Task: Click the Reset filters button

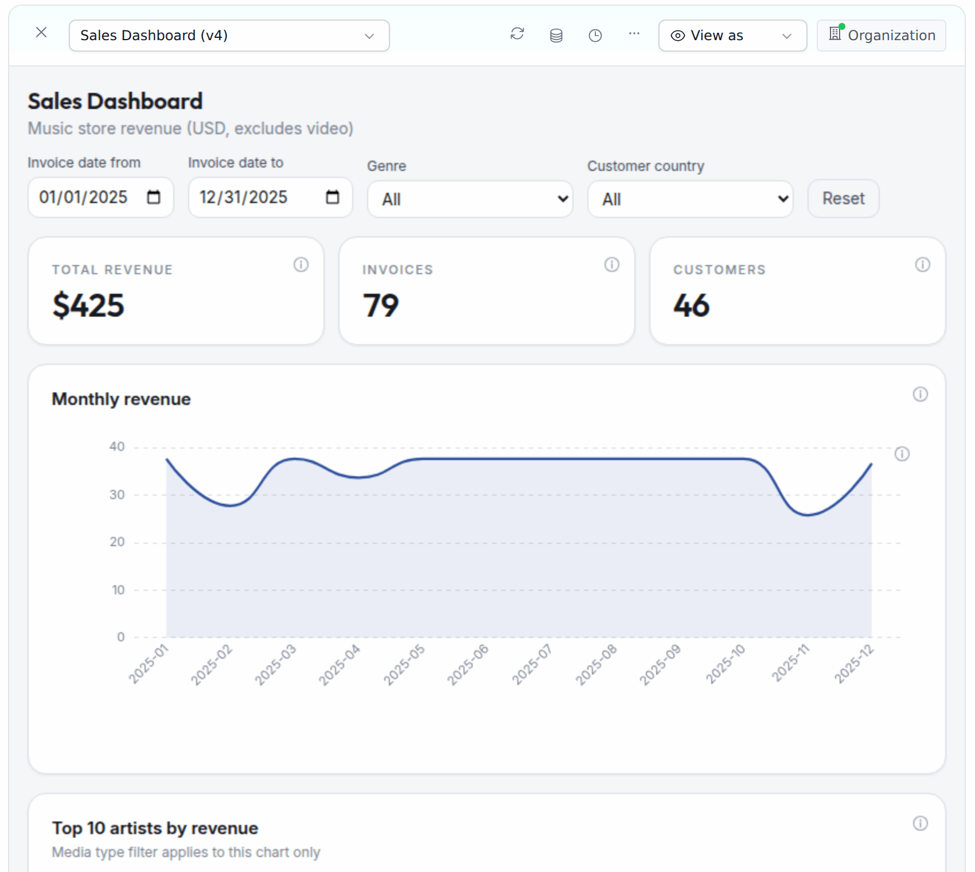Action: 843,198
